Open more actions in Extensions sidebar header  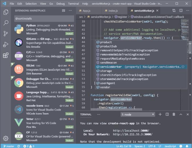coord(70,11)
